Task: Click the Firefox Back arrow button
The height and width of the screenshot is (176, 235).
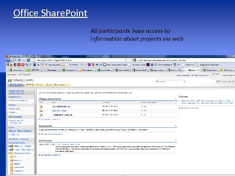Action: click(x=8, y=60)
